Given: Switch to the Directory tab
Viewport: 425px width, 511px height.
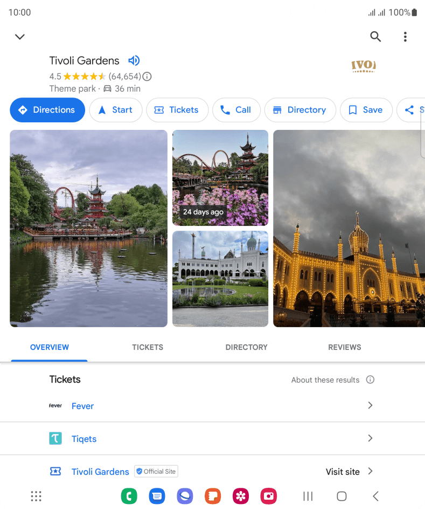Looking at the screenshot, I should click(x=247, y=347).
